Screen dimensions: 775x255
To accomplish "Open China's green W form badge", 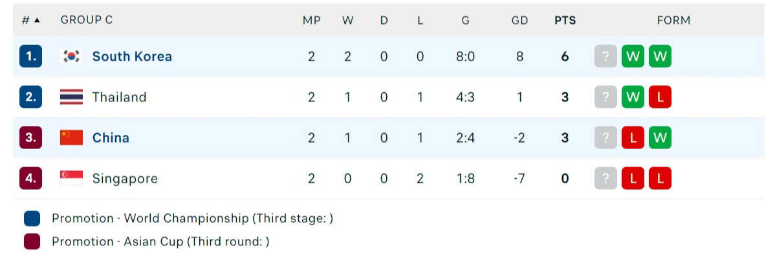I will click(660, 138).
